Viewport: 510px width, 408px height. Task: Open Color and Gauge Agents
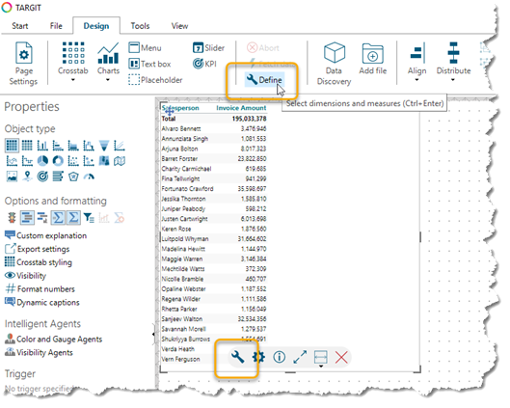[x=53, y=339]
